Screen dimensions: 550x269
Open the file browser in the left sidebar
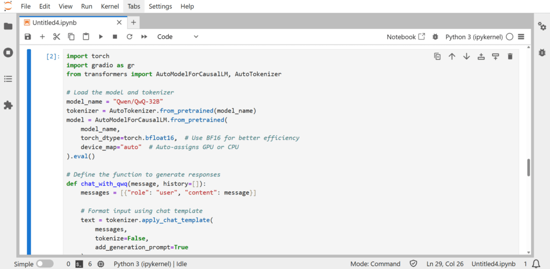[x=8, y=26]
